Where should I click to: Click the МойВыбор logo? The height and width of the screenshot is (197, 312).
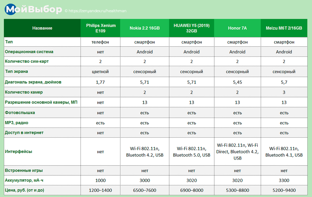pos(34,10)
